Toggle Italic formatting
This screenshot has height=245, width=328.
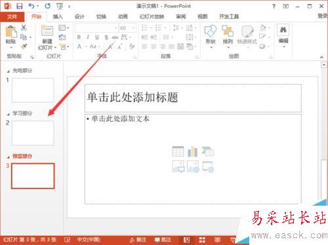[88, 37]
